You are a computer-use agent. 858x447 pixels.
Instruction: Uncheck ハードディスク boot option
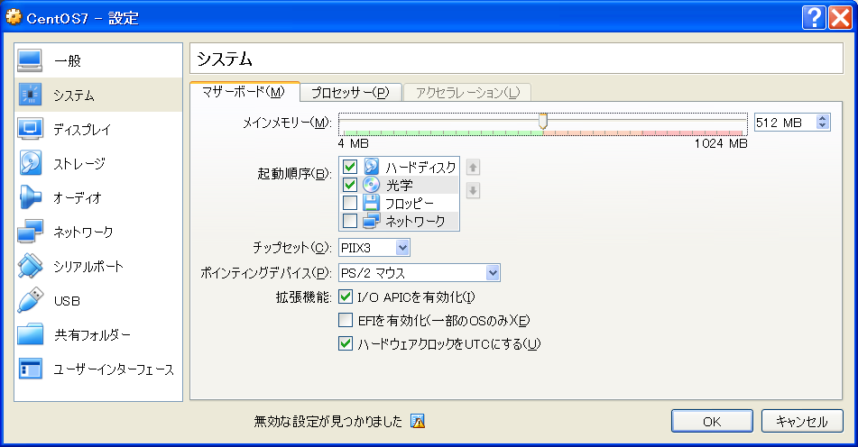point(350,166)
